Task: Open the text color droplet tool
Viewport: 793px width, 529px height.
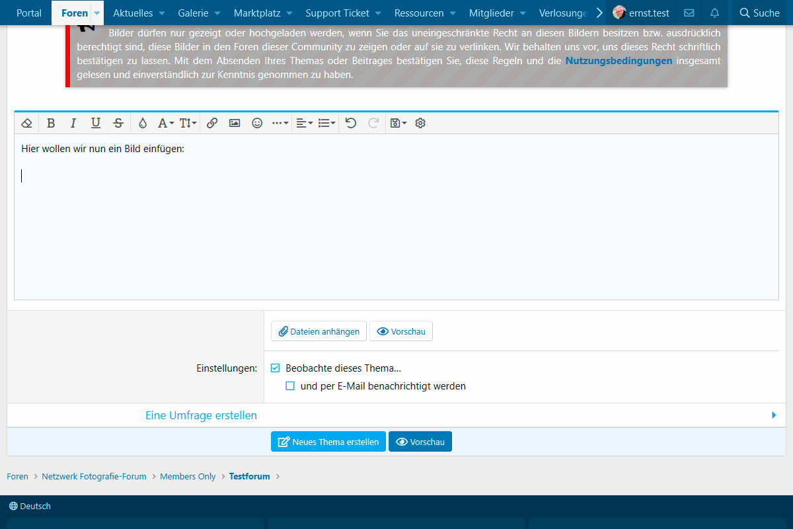Action: (x=143, y=123)
